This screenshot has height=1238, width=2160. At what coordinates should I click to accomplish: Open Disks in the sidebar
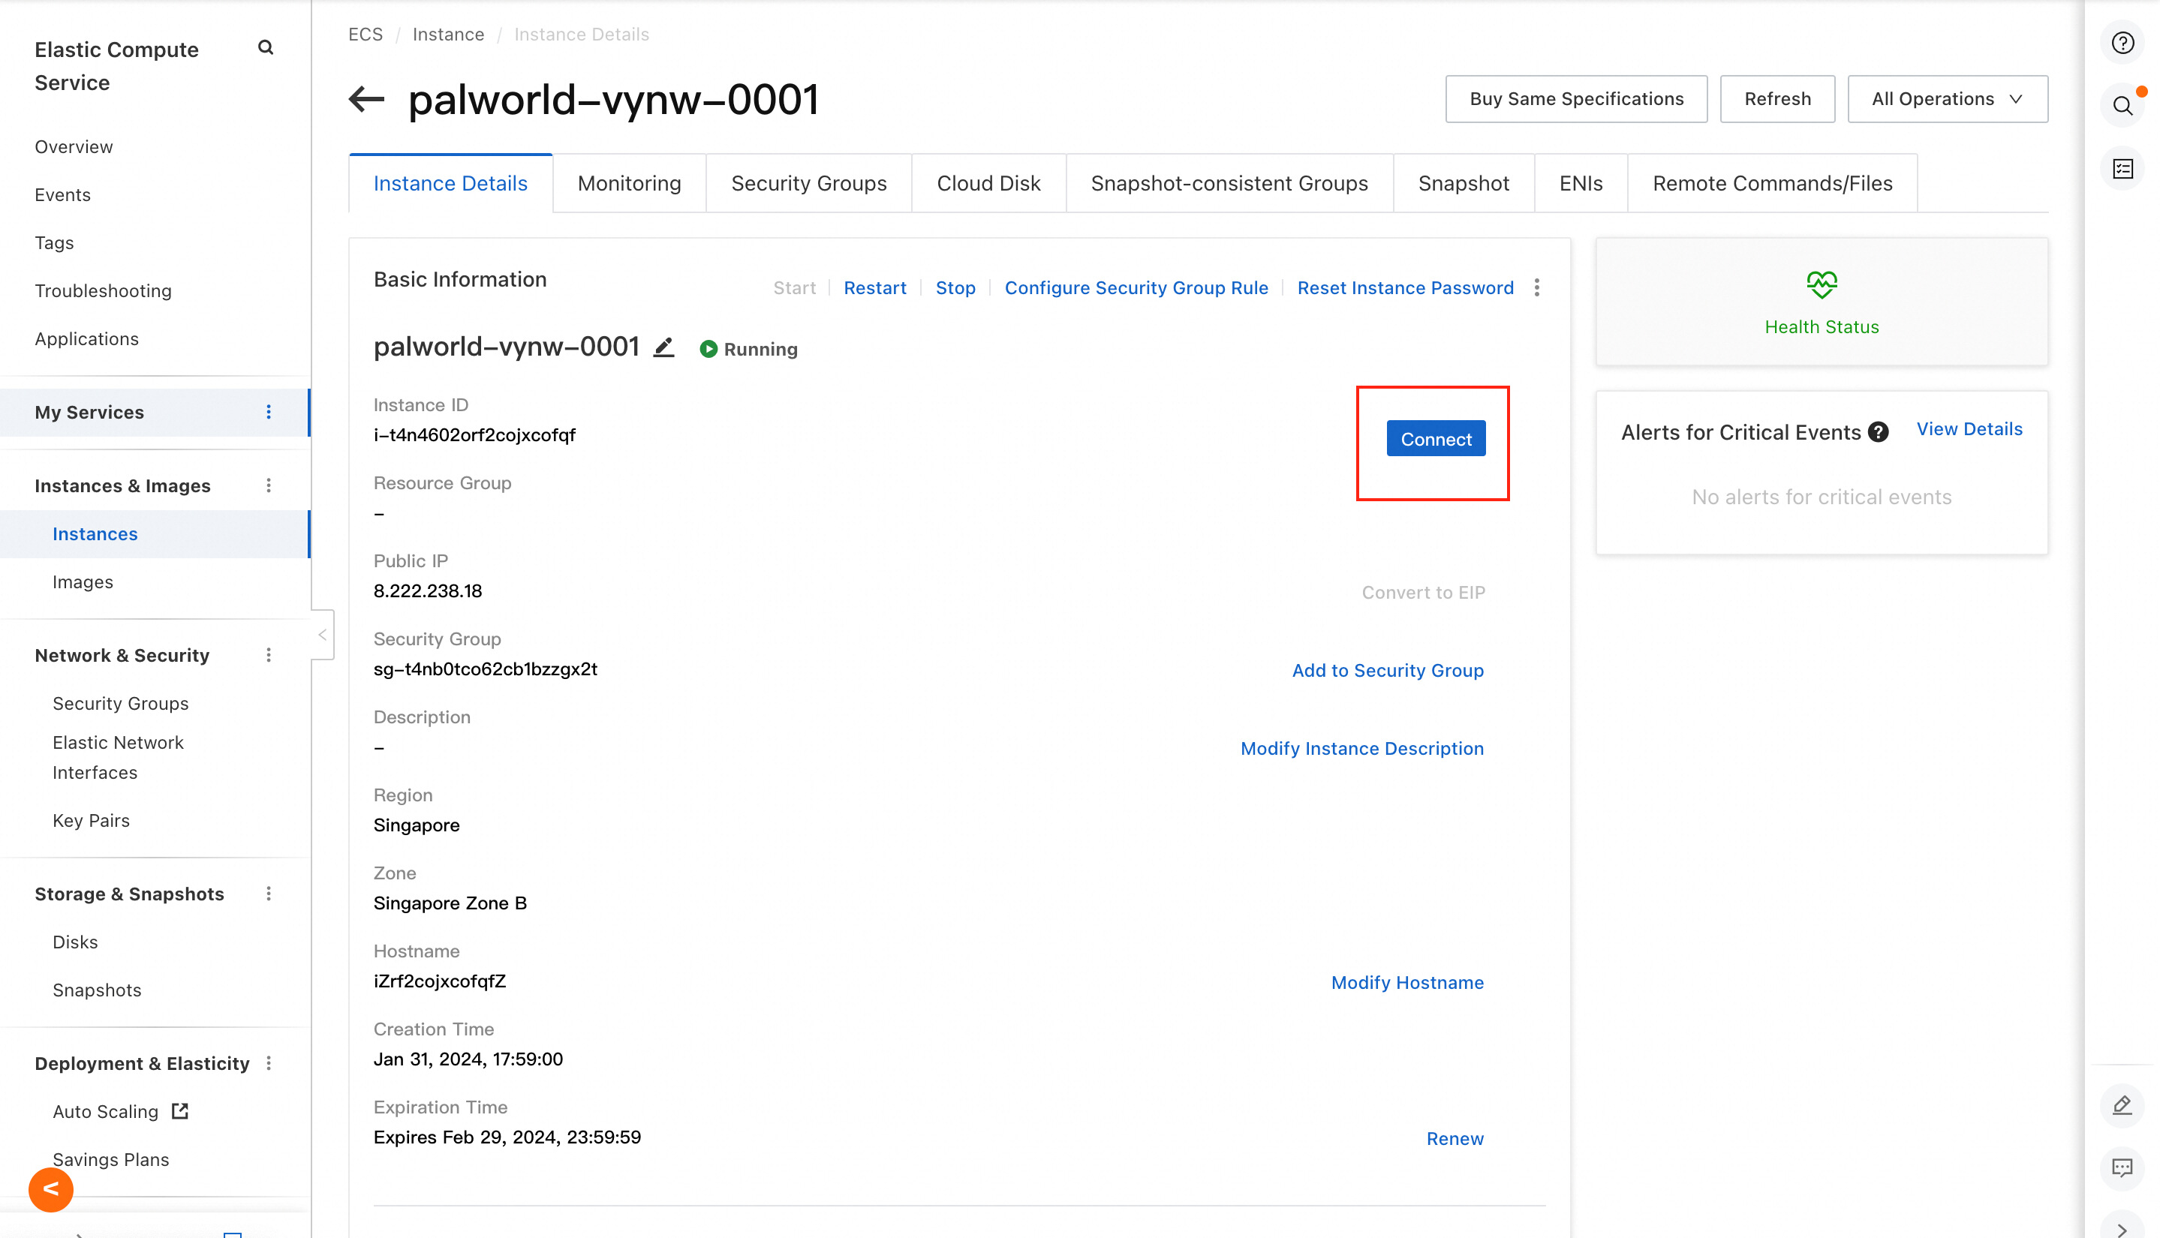click(x=75, y=942)
